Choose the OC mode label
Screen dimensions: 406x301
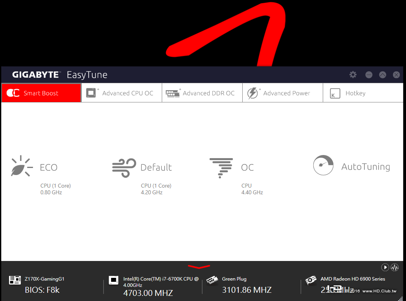click(247, 168)
